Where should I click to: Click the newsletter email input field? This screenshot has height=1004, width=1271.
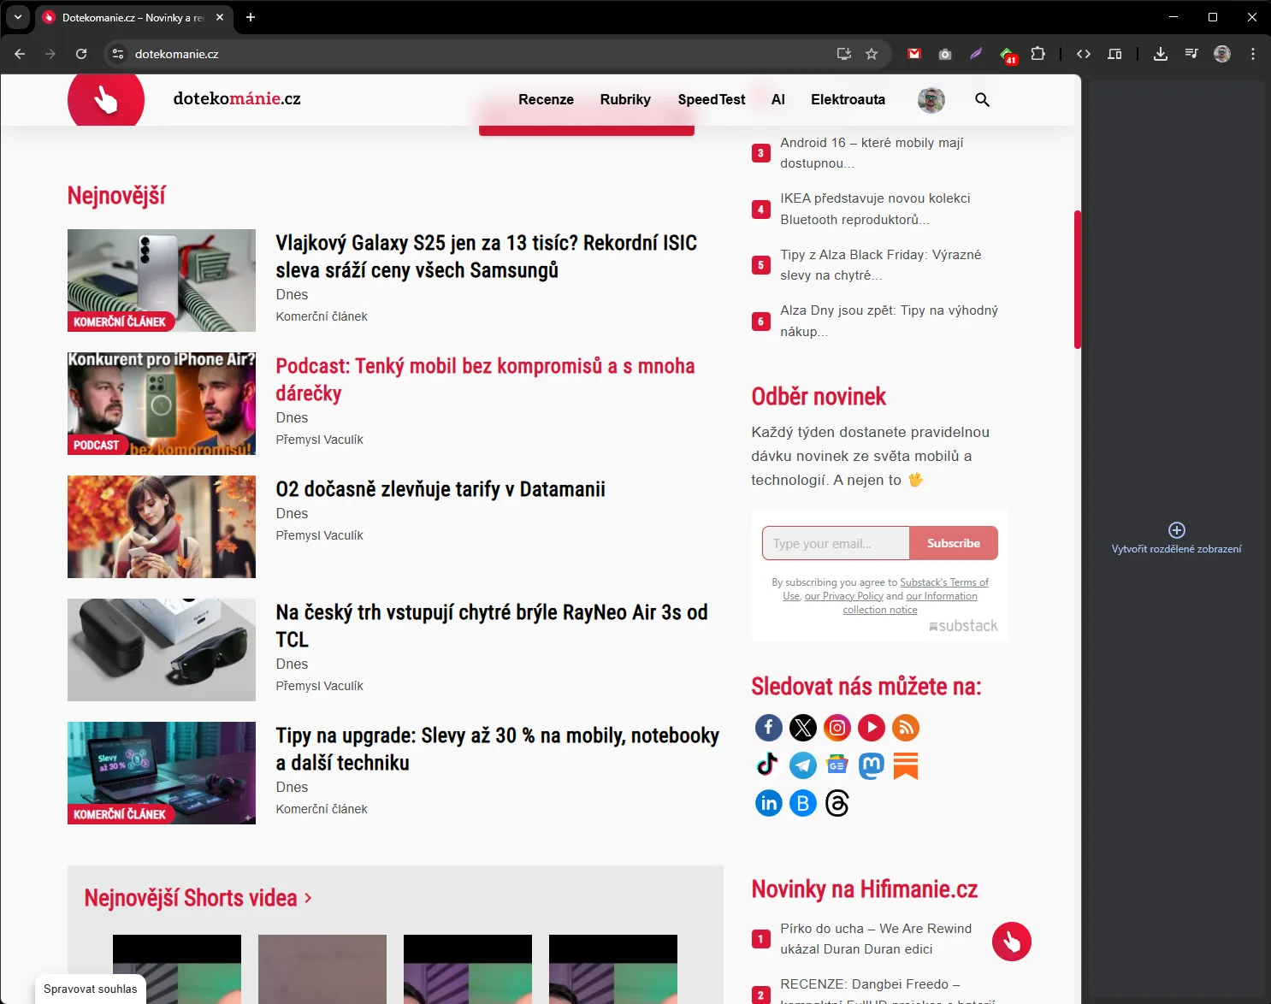(835, 543)
